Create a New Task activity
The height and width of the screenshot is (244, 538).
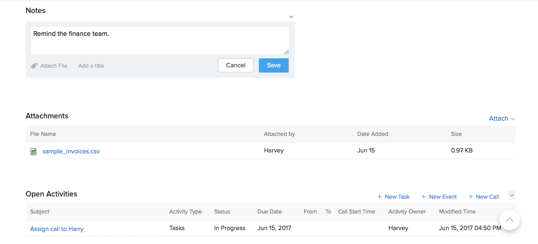pos(397,197)
